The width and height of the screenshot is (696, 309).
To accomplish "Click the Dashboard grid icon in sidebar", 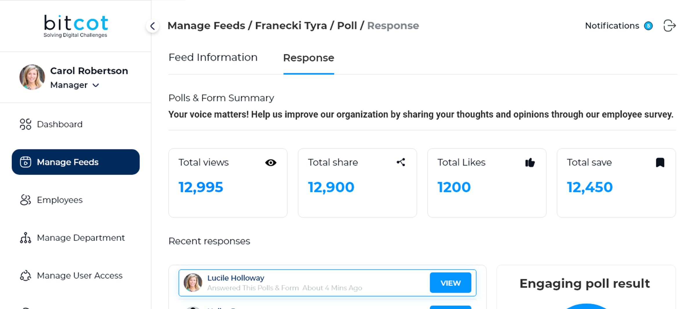I will [x=26, y=124].
